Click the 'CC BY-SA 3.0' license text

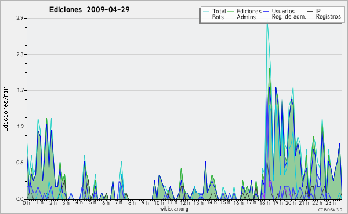(330, 209)
